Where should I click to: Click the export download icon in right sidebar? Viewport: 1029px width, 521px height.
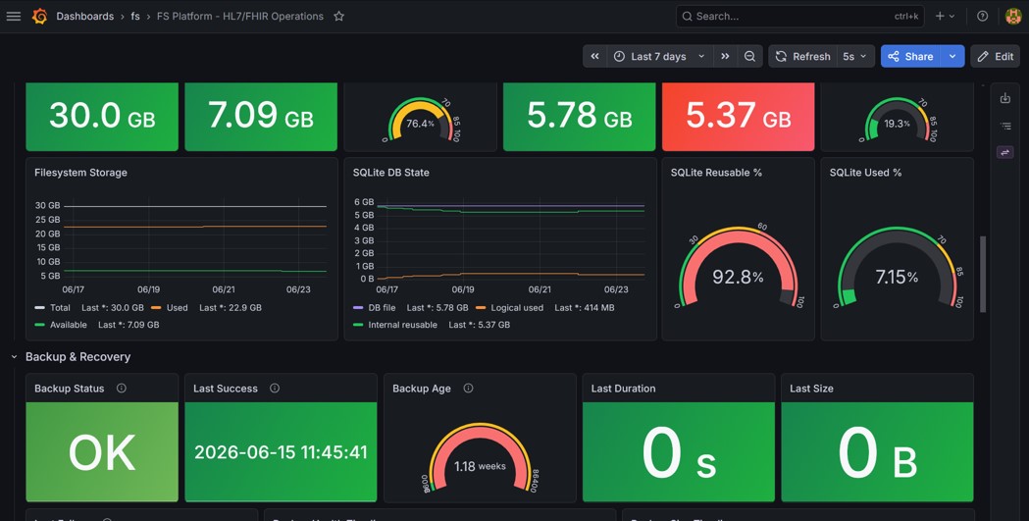[1004, 98]
